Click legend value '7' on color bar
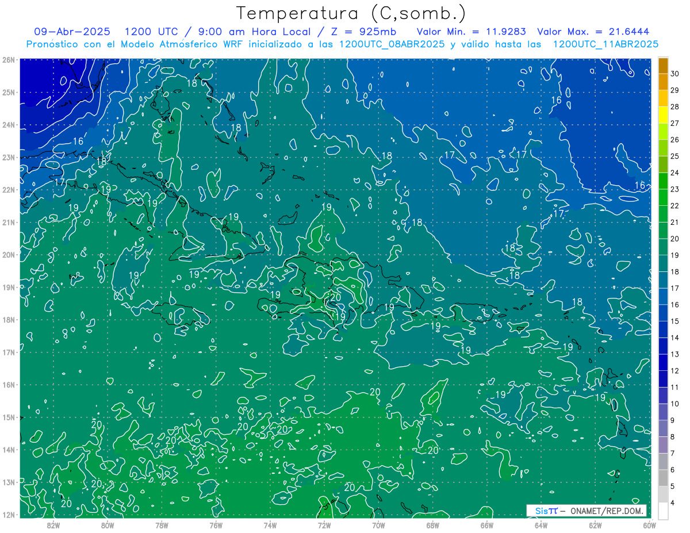 click(673, 454)
